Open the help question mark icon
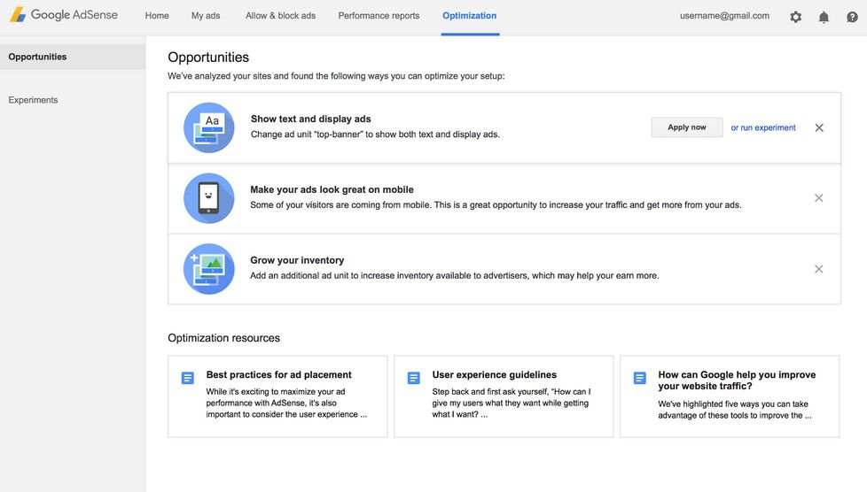The height and width of the screenshot is (492, 867). point(852,17)
